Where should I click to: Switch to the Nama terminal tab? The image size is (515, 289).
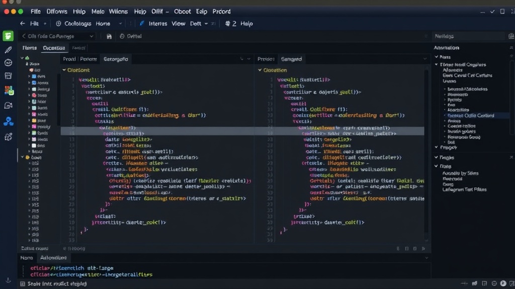pos(27,258)
